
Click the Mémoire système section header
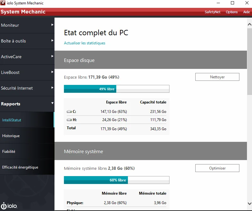point(151,151)
